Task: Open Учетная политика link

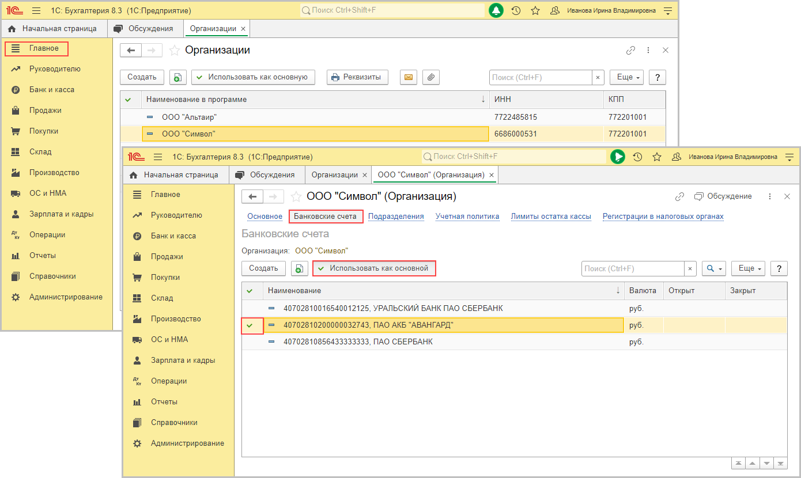Action: [467, 217]
